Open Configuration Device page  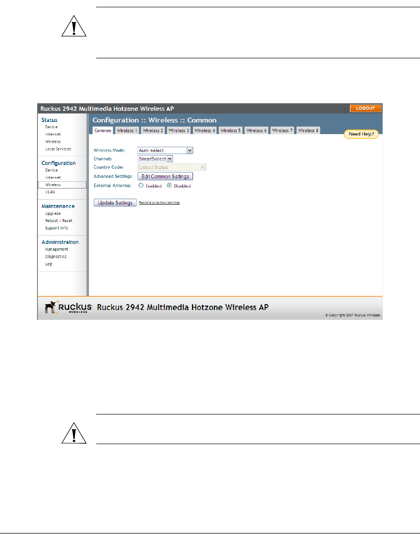(52, 170)
